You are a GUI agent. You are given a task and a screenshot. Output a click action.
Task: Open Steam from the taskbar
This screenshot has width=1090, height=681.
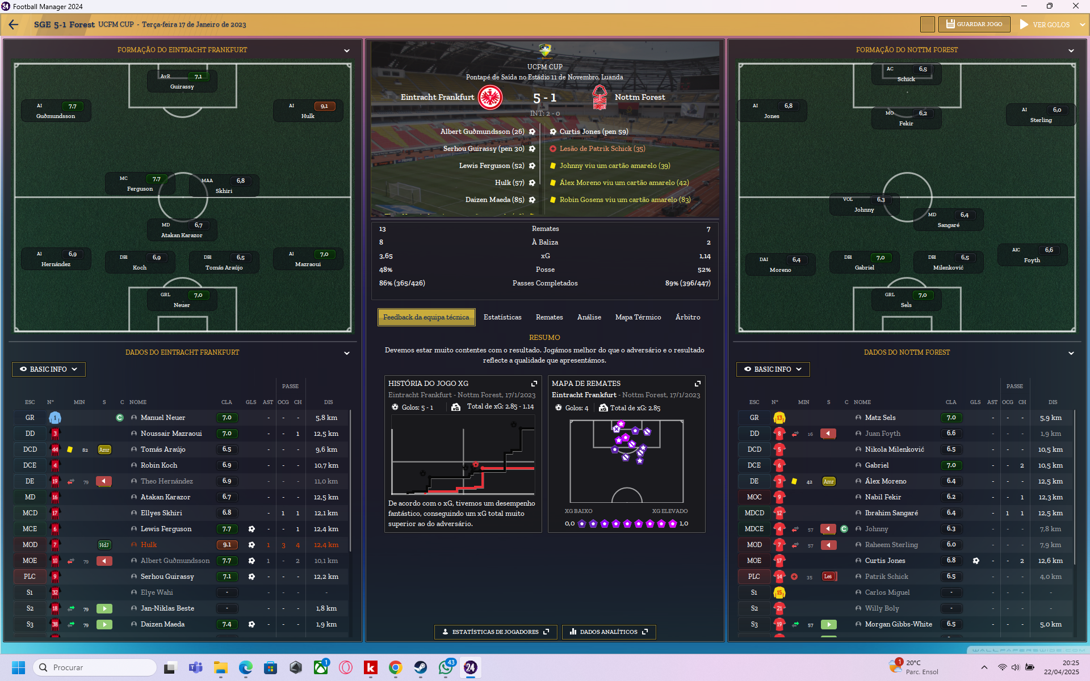(420, 667)
